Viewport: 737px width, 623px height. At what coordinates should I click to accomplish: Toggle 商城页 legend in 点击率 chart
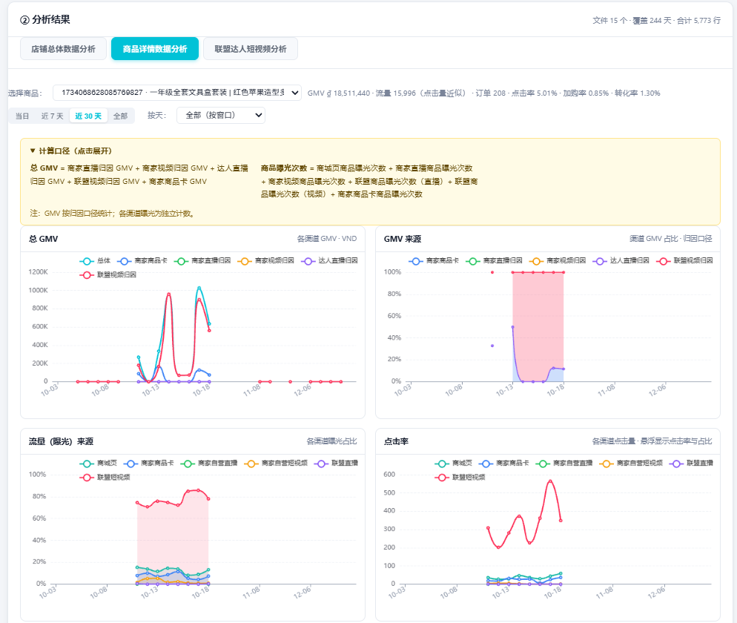(454, 464)
